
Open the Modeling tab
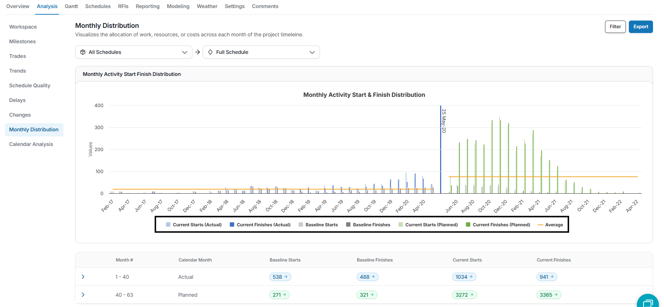pyautogui.click(x=178, y=6)
